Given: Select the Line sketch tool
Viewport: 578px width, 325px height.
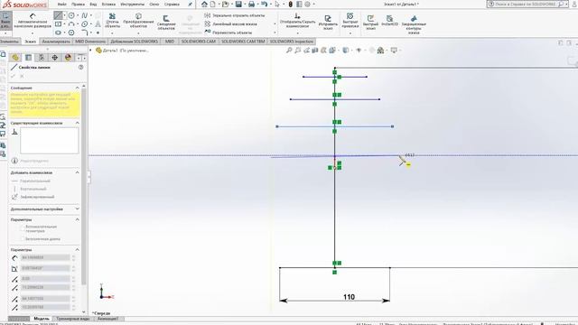Looking at the screenshot, I should 58,15.
